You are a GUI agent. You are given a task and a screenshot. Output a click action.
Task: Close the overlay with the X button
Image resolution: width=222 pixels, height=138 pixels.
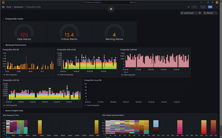[111, 9]
